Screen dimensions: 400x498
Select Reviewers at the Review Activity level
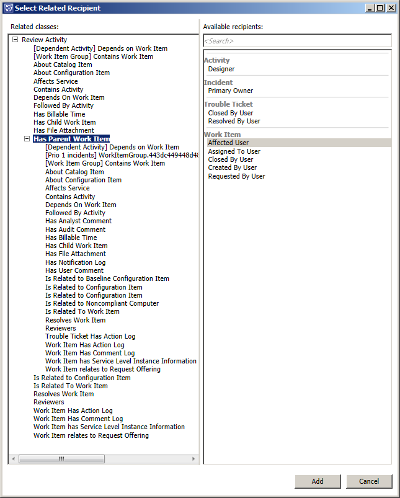[49, 402]
